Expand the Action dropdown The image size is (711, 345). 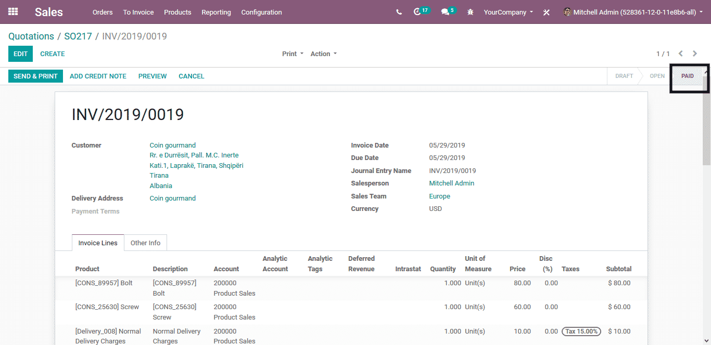click(x=323, y=54)
